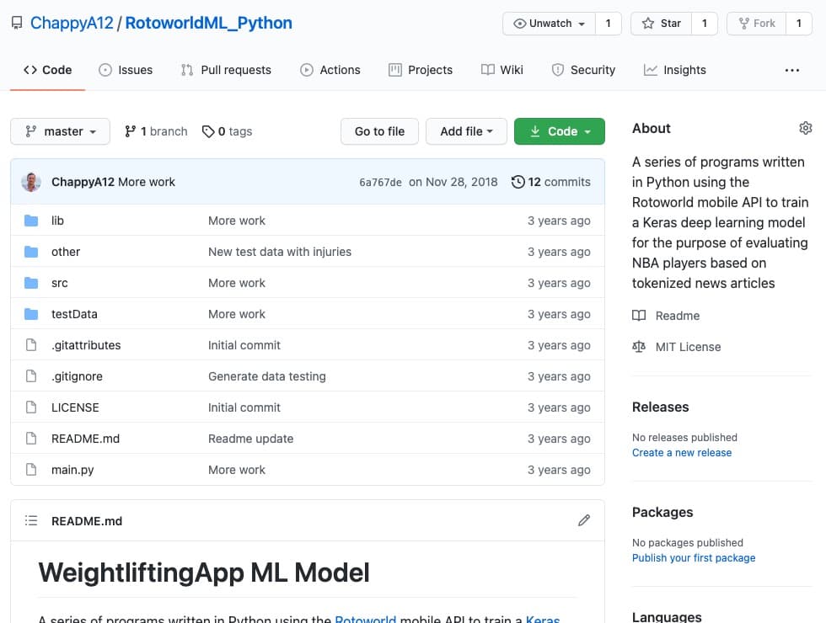Open the README table of contents icon
This screenshot has width=826, height=623.
(31, 520)
